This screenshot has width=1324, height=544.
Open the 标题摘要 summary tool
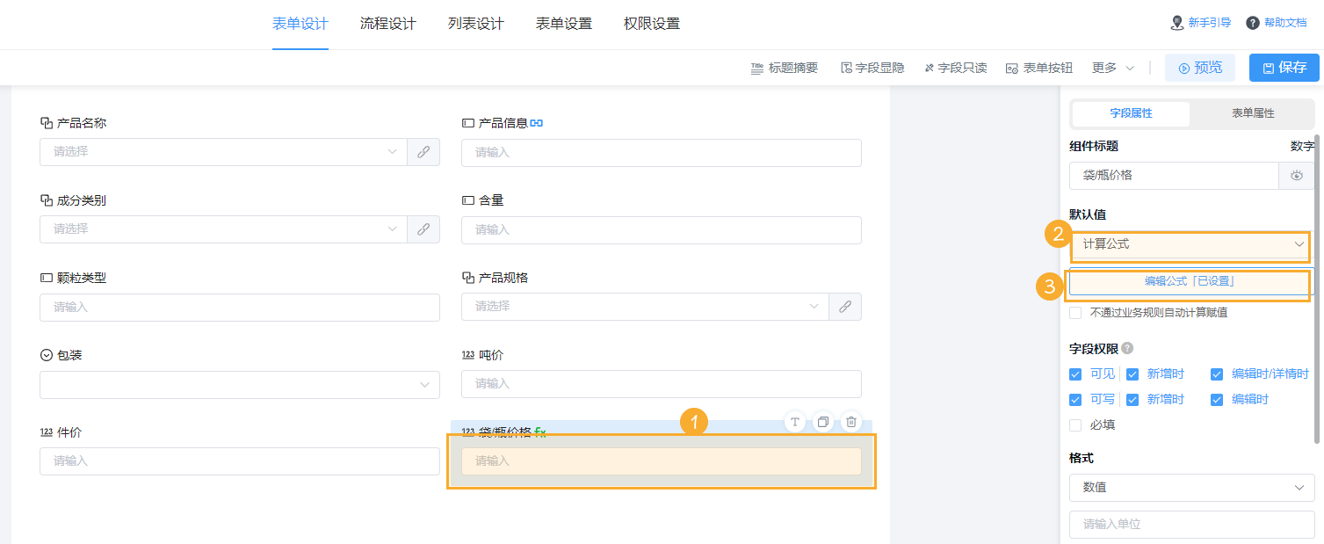(x=783, y=67)
